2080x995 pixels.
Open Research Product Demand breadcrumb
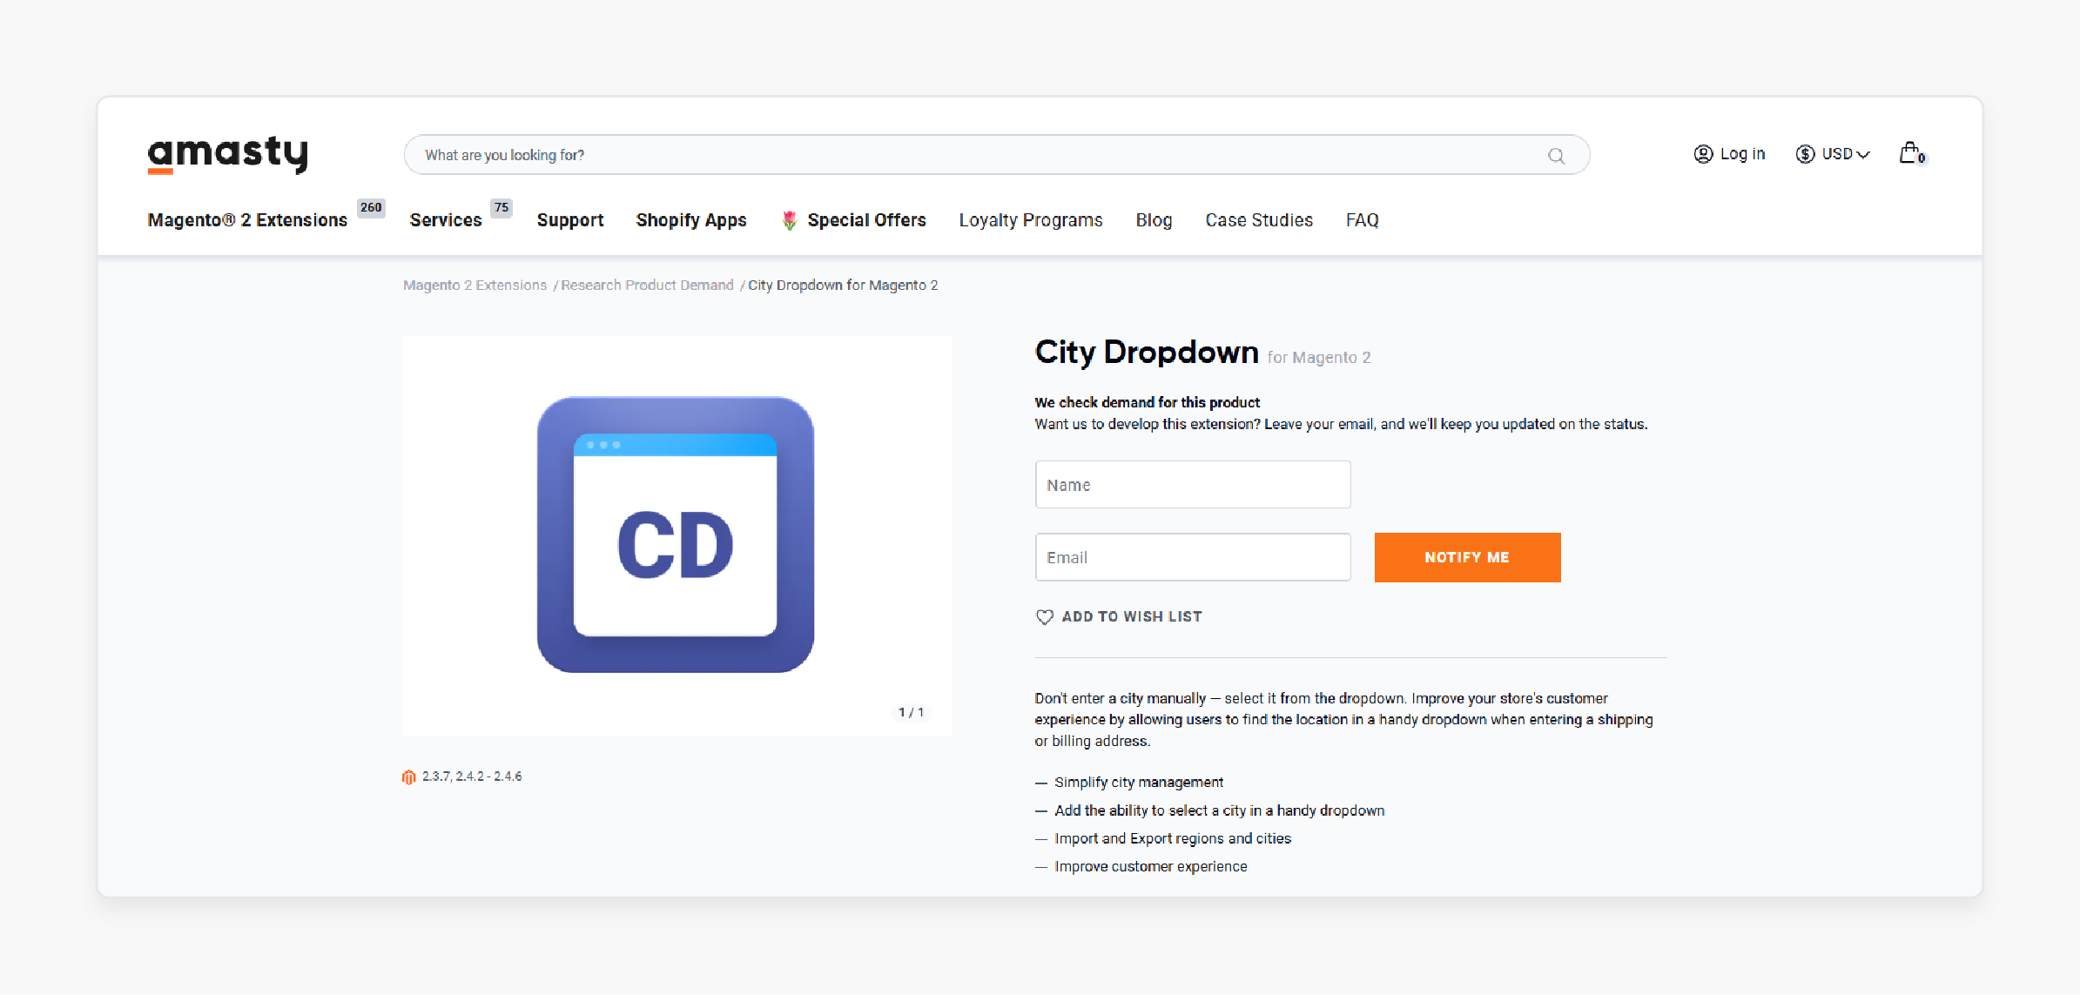(647, 286)
